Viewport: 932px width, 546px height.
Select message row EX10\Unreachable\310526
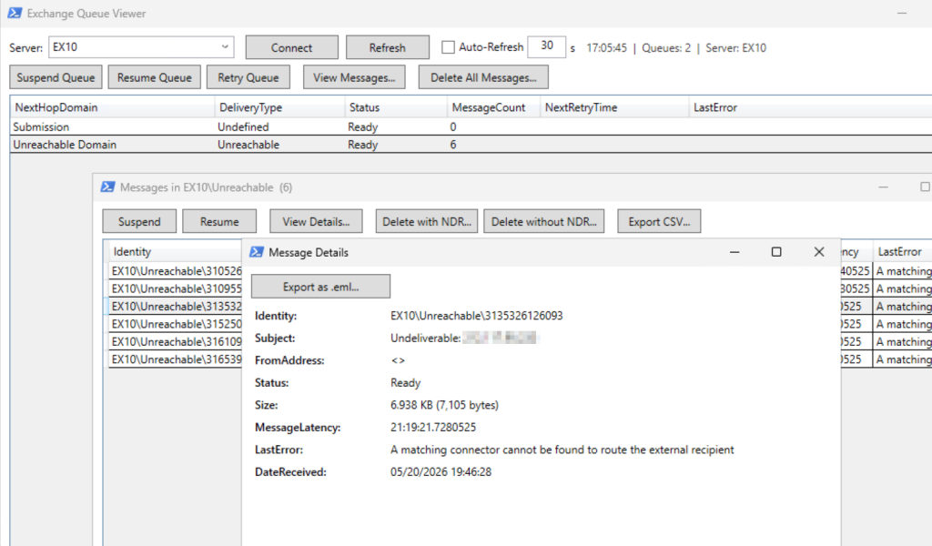[176, 271]
